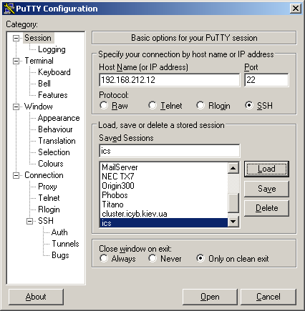Open the Features settings category

point(53,95)
